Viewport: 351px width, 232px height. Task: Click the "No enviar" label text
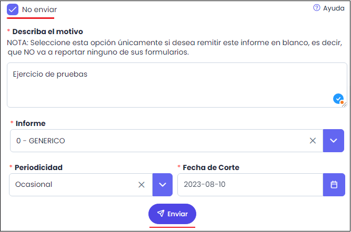(x=39, y=10)
